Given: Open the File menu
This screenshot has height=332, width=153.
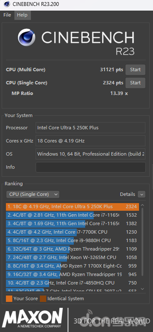Looking at the screenshot, I should click(7, 15).
